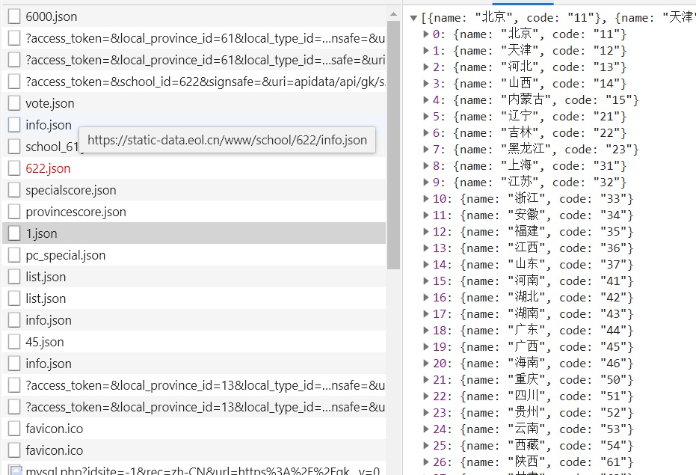The image size is (696, 475).
Task: Click the image icon of mysql.php request
Action: (15, 470)
